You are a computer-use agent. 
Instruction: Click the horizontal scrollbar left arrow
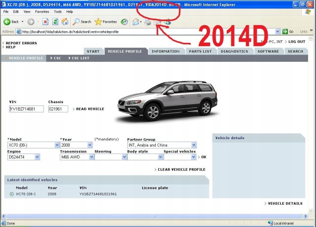[4, 216]
